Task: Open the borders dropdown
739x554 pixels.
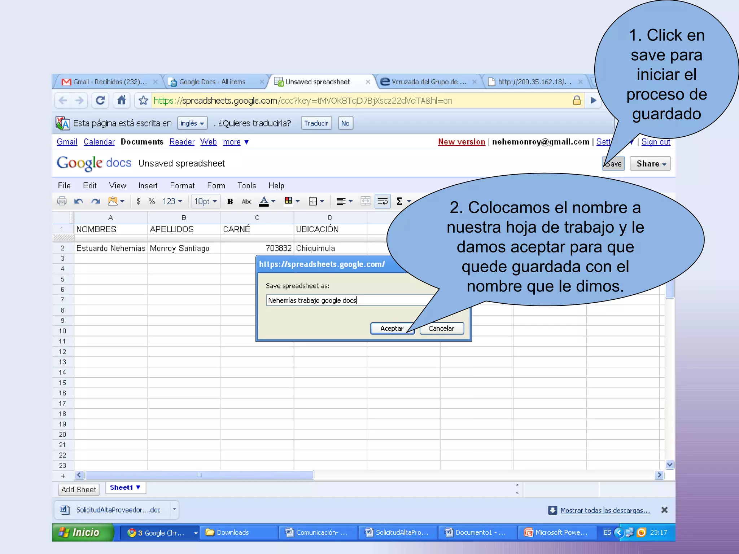Action: coord(316,201)
